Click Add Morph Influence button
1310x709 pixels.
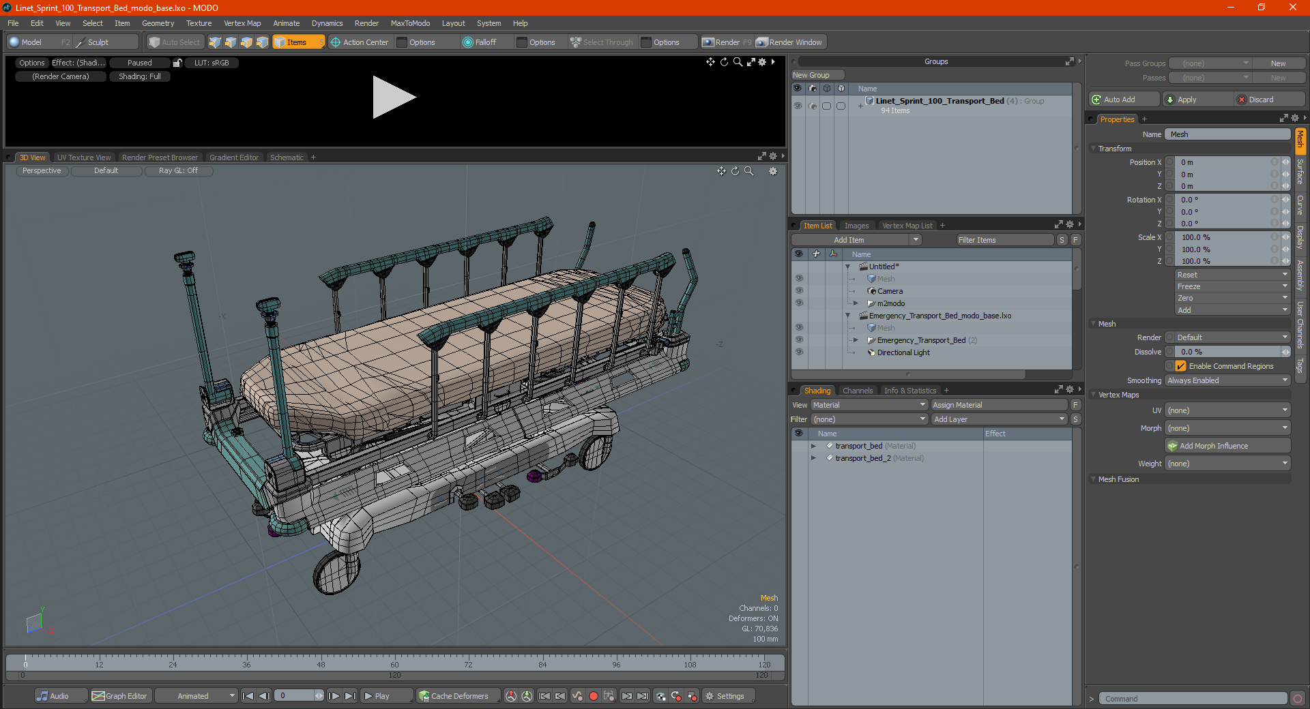[x=1227, y=446]
